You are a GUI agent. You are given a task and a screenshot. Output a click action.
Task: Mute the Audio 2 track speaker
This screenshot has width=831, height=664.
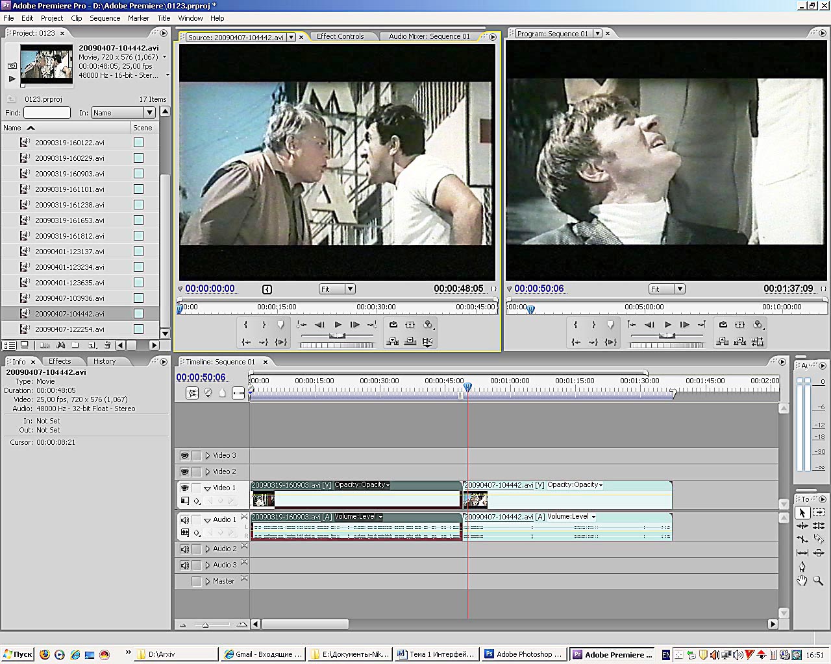click(184, 549)
